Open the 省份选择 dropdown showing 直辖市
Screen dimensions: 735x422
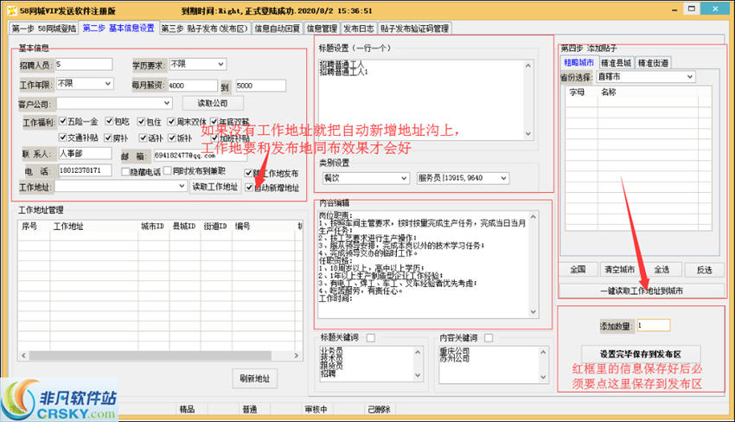tap(645, 76)
